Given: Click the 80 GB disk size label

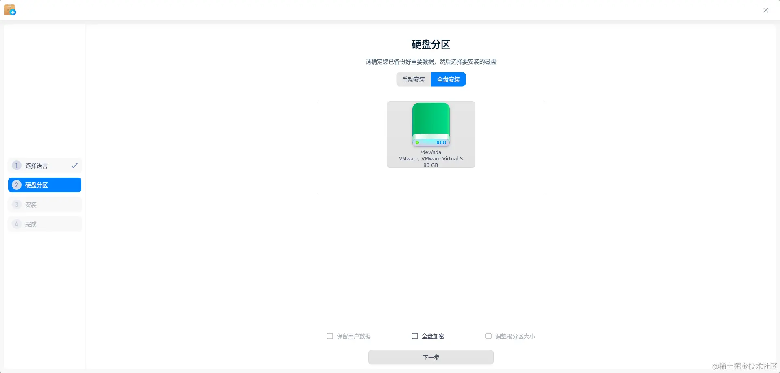Looking at the screenshot, I should tap(431, 165).
